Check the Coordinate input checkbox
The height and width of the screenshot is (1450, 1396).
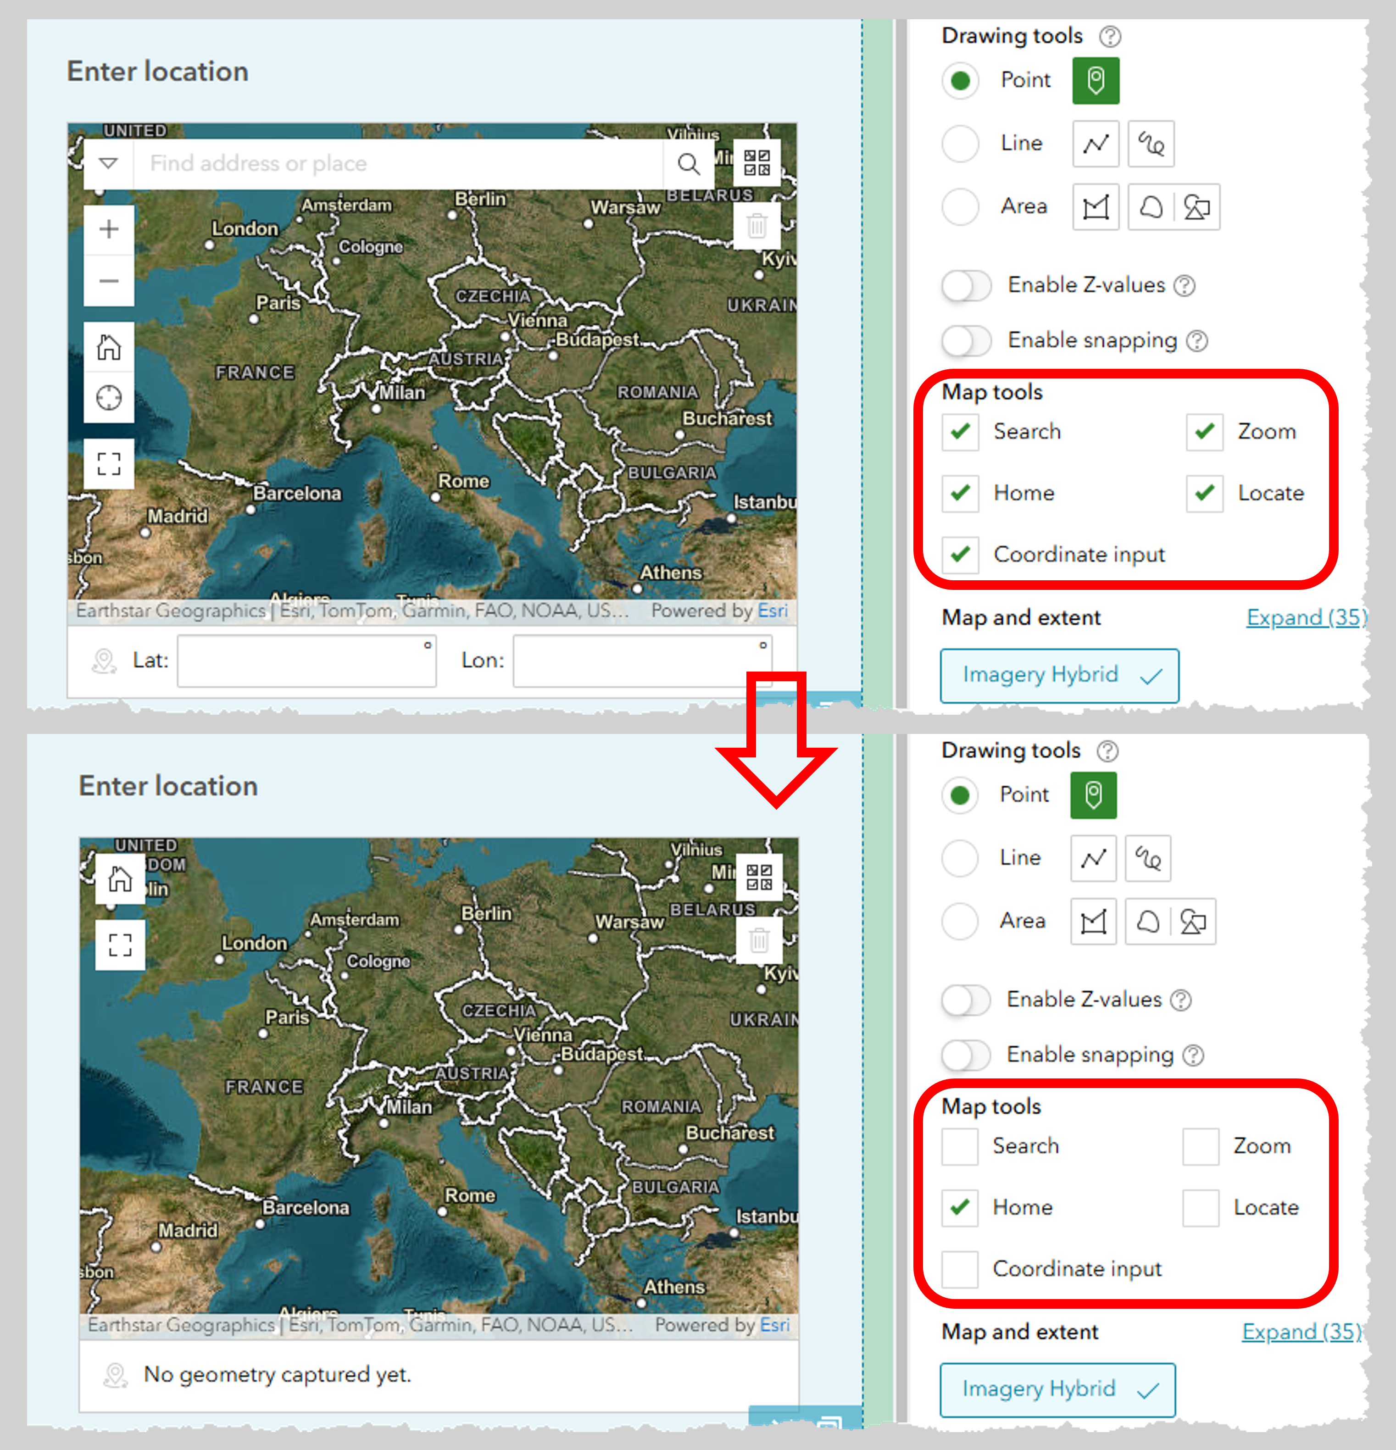(x=960, y=1268)
